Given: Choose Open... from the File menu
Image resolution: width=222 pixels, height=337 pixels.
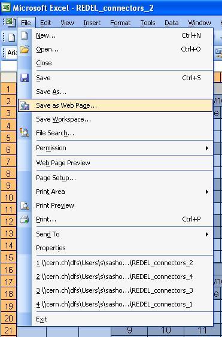Looking at the screenshot, I should point(115,49).
